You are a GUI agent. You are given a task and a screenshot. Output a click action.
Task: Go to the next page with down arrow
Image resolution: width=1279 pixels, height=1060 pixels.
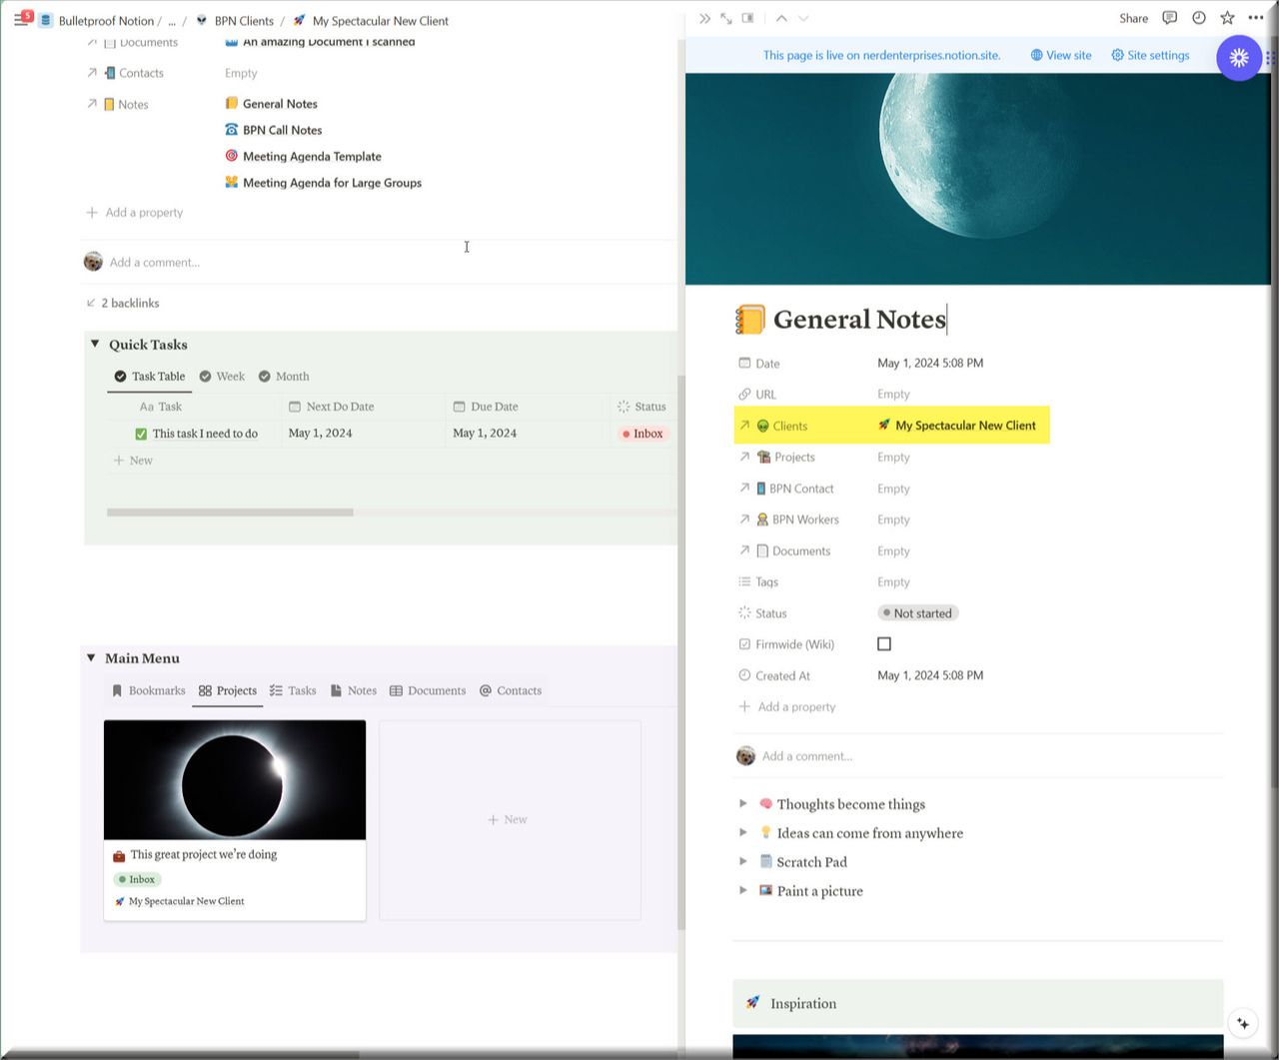pyautogui.click(x=803, y=18)
